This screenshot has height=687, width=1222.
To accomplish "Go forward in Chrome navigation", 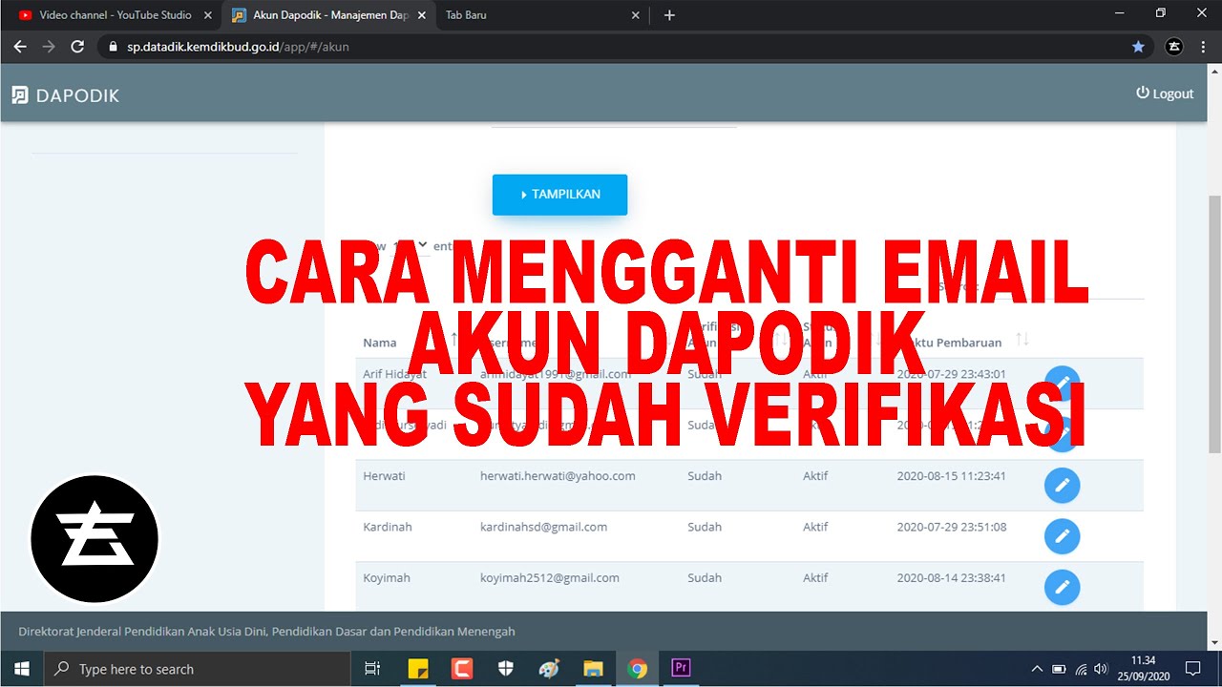I will [x=49, y=46].
